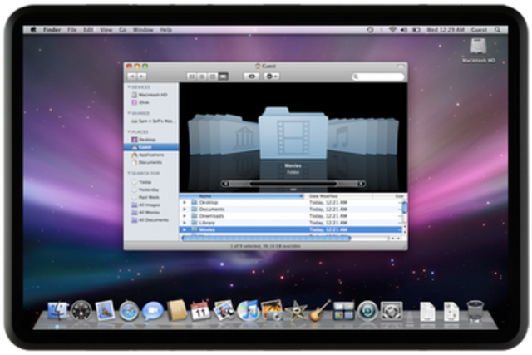Open the Edit menu
This screenshot has height=355, width=532.
[x=88, y=30]
